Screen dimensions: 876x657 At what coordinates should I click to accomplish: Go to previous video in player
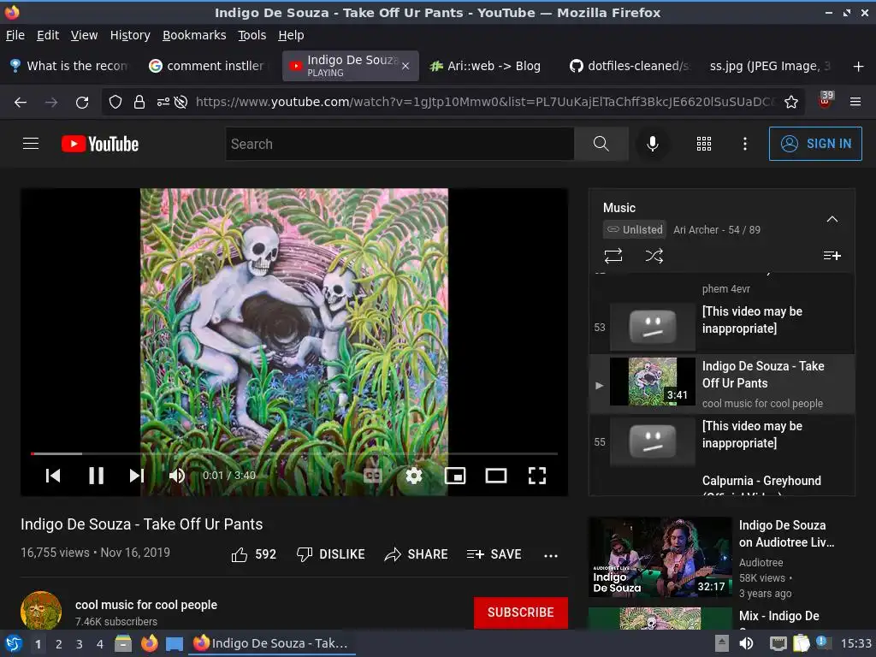tap(53, 476)
